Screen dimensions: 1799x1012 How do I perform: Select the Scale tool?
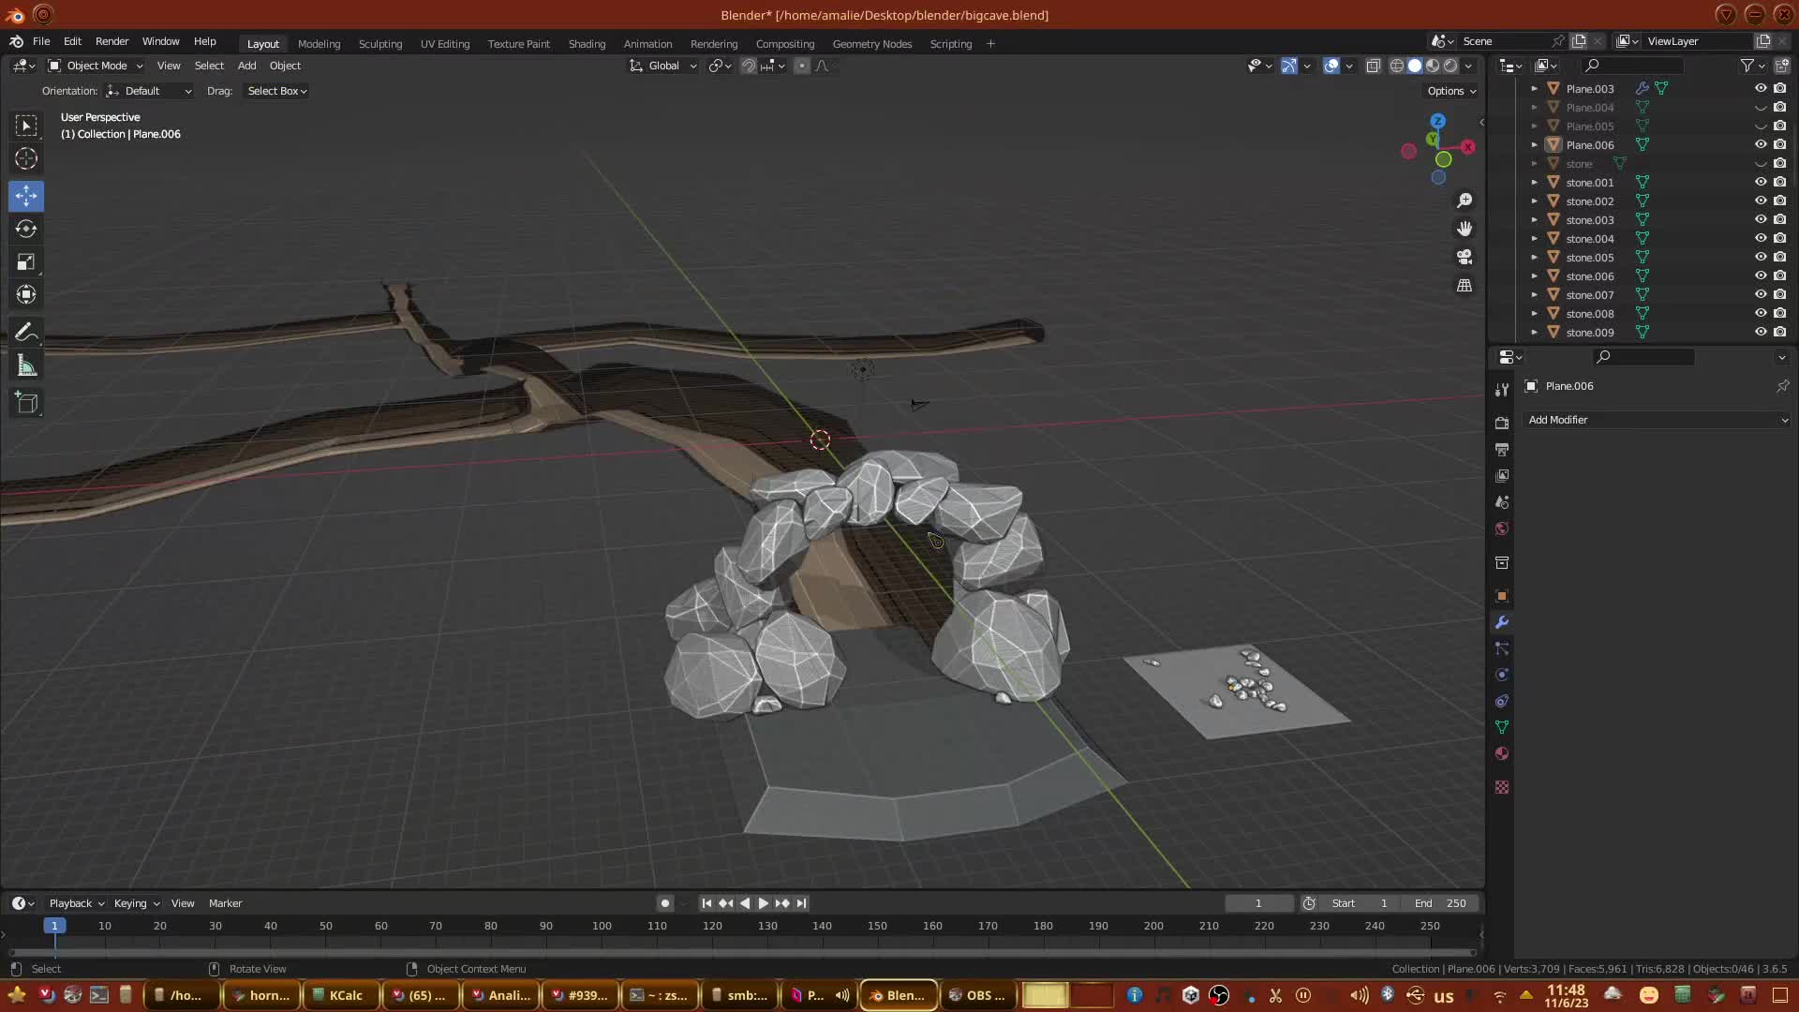tap(26, 262)
